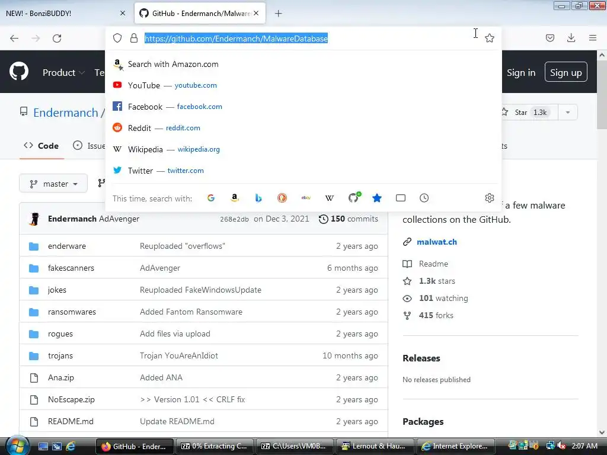This screenshot has width=607, height=455.
Task: Open the malwat.ch link
Action: 437,242
